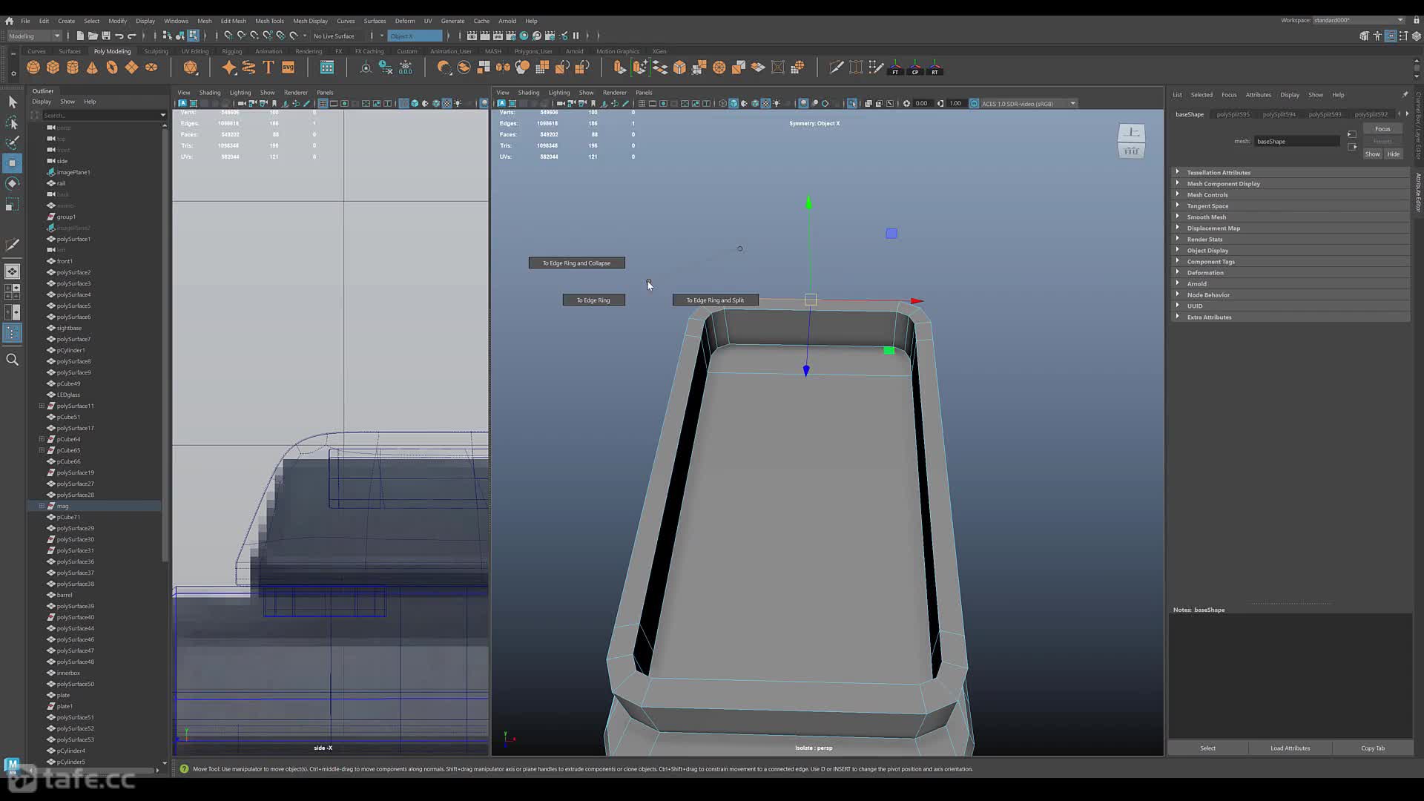Switch to the polySplit595 tab
The image size is (1424, 801).
click(1233, 114)
